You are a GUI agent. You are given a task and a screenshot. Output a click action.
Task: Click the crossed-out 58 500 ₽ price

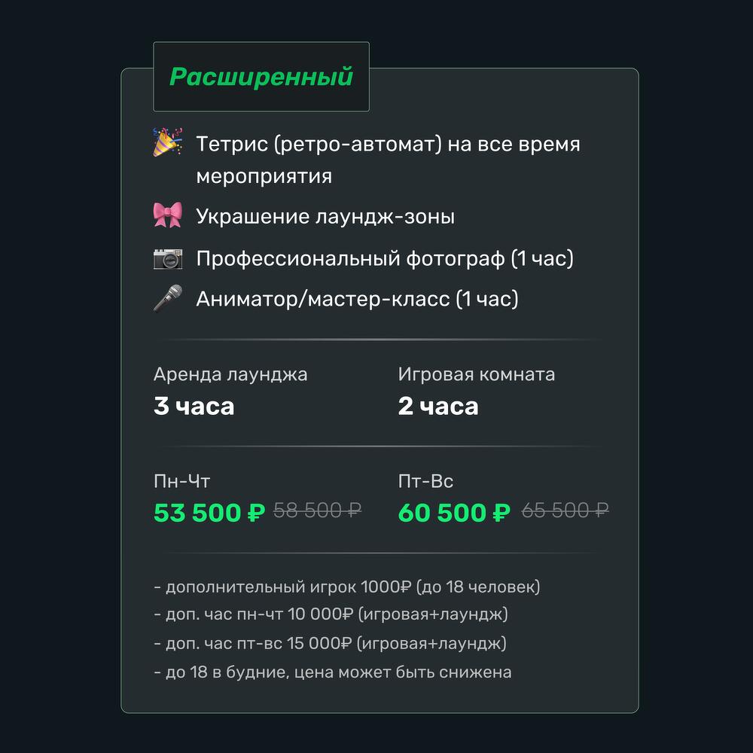click(x=317, y=511)
